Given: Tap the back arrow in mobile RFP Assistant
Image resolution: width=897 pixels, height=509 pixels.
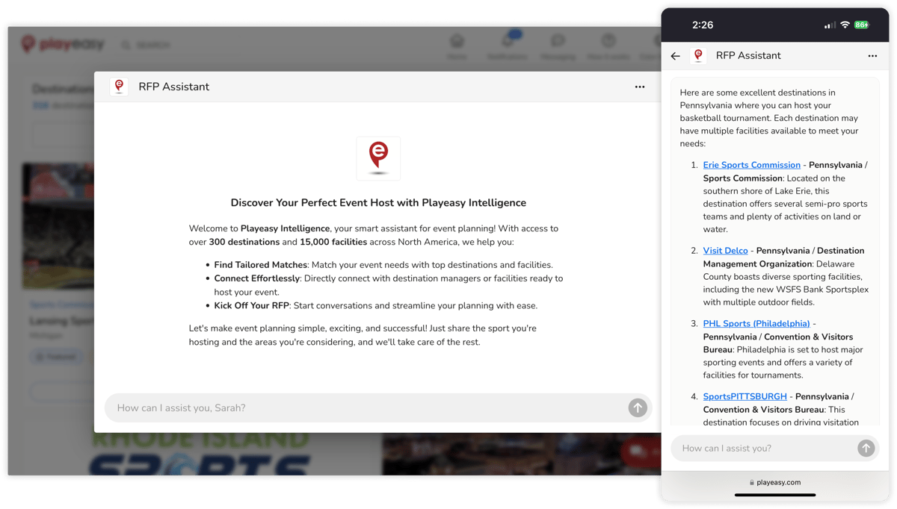Looking at the screenshot, I should tap(676, 56).
